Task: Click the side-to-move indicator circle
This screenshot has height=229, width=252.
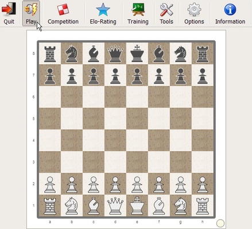Action: (x=220, y=223)
